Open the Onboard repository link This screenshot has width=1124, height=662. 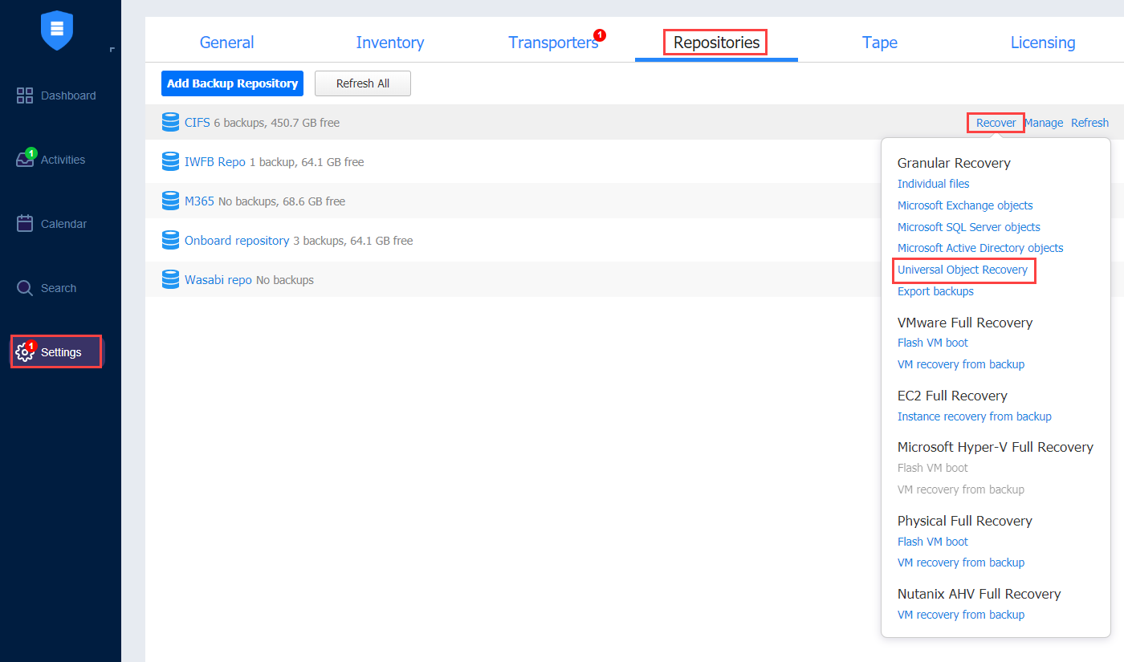(x=237, y=241)
